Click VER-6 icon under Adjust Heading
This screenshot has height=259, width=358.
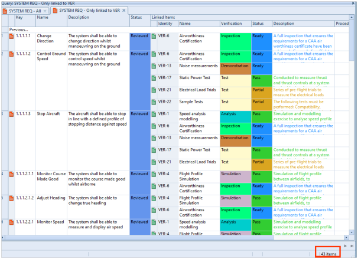154,210
